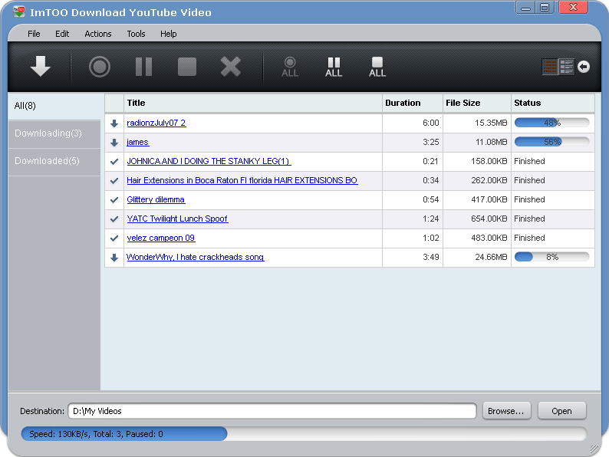Click the round back arrow toolbar icon
609x457 pixels.
click(x=584, y=67)
